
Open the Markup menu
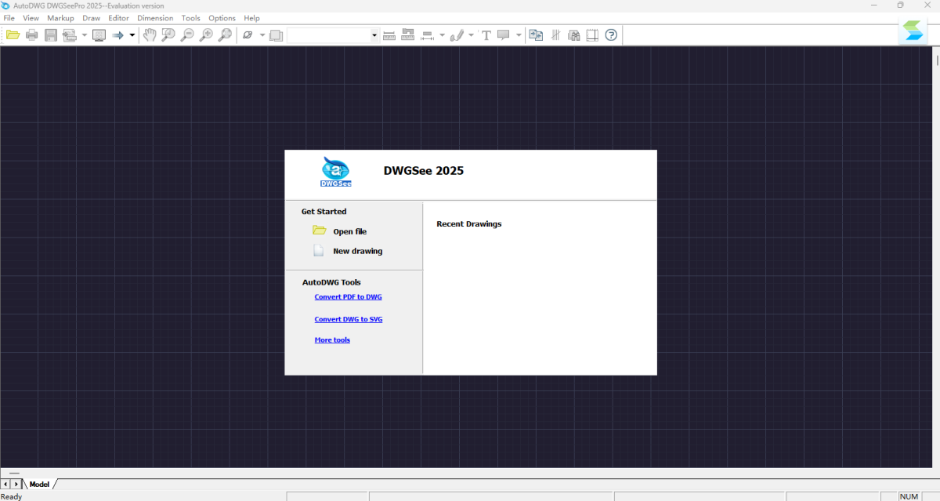(60, 18)
